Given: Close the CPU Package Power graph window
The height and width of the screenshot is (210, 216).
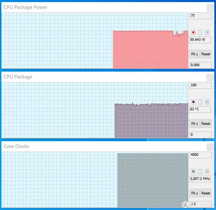Looking at the screenshot, I should pyautogui.click(x=210, y=8).
